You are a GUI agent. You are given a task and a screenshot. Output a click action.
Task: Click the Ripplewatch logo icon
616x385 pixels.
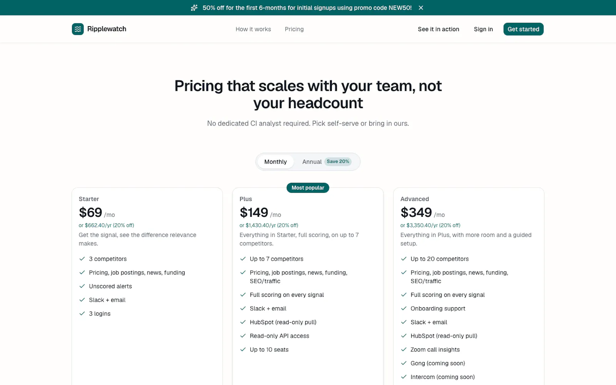tap(78, 29)
